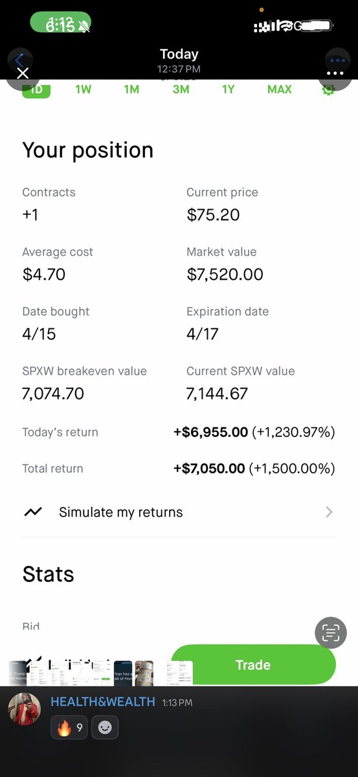Image resolution: width=358 pixels, height=777 pixels.
Task: Select the 1D chart range
Action: pos(36,90)
